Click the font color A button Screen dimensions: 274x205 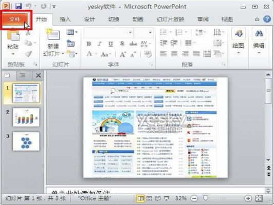coord(89,54)
